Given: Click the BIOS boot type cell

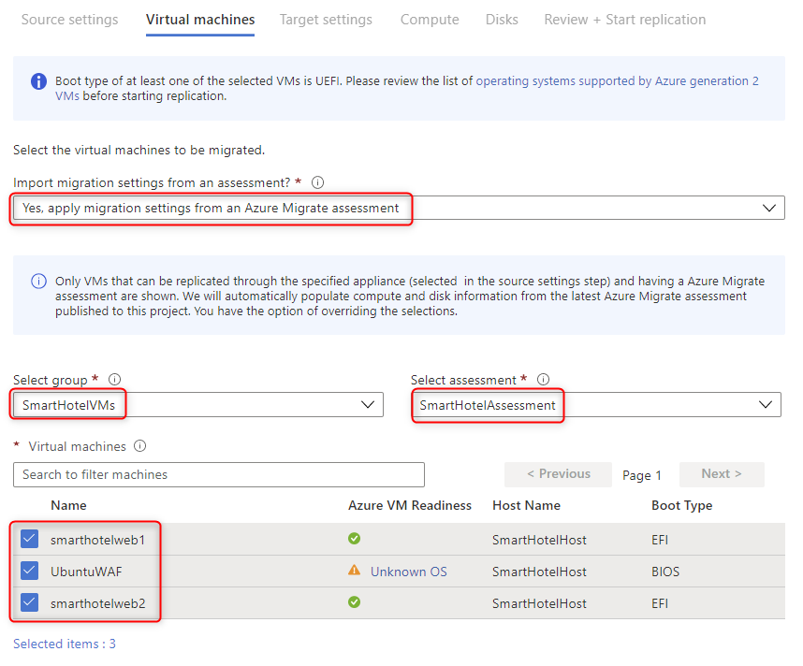Looking at the screenshot, I should 665,572.
